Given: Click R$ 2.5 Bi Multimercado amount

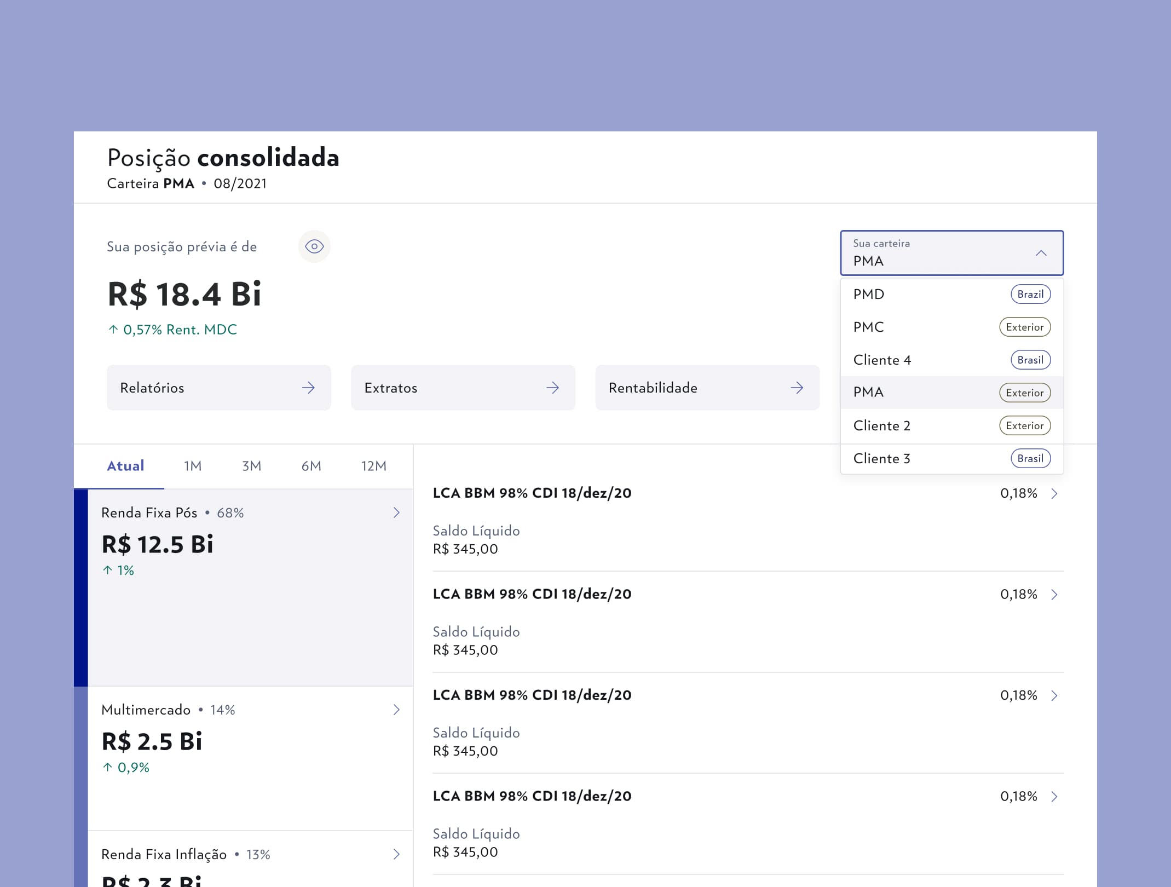Looking at the screenshot, I should [x=152, y=741].
